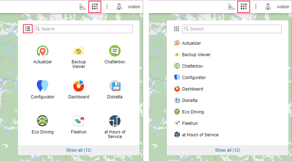The width and height of the screenshot is (292, 161).
Task: Click Show all (12) in list view panel
Action: point(228,150)
